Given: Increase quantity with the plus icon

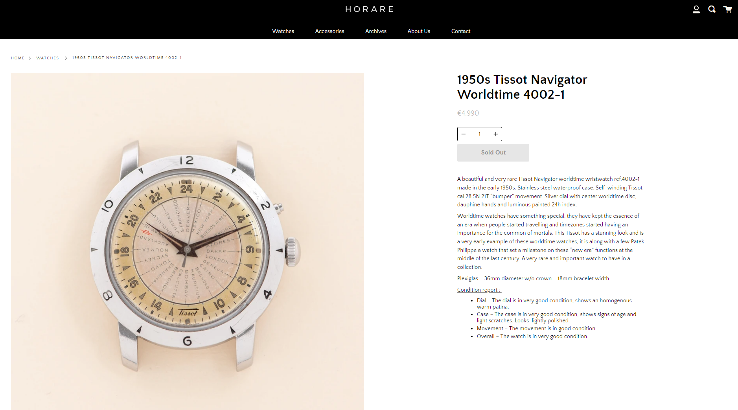Looking at the screenshot, I should pos(496,134).
